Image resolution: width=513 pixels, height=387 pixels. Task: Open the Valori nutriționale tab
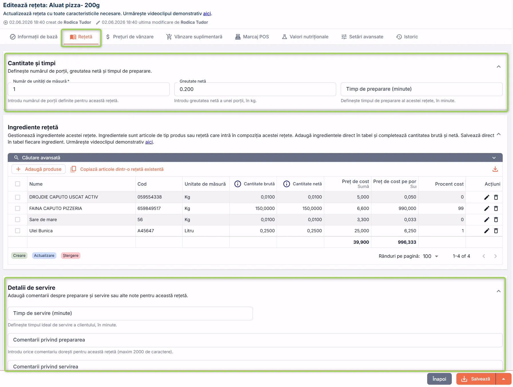305,37
